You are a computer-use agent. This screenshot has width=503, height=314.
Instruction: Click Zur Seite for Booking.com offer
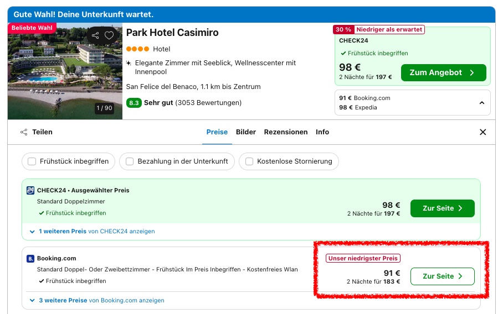pos(443,276)
